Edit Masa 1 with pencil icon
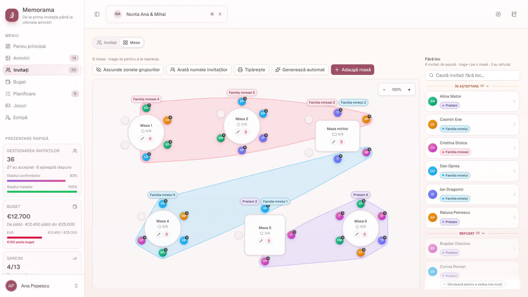The width and height of the screenshot is (528, 297). [x=142, y=139]
